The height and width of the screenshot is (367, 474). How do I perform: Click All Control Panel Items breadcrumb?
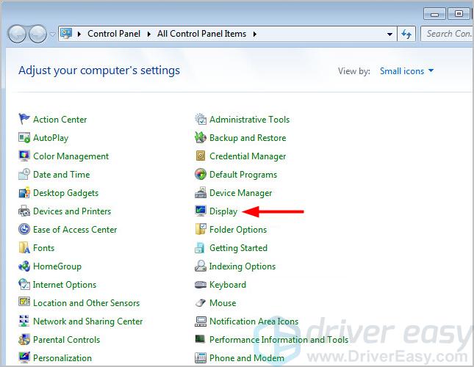(x=203, y=34)
